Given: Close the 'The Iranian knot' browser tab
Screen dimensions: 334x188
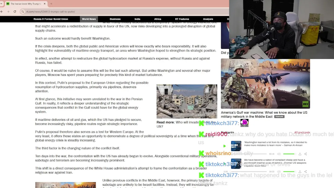Looking at the screenshot, I should (45, 4).
